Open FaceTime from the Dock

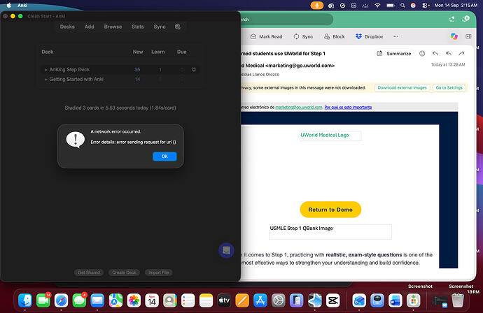pos(43,300)
